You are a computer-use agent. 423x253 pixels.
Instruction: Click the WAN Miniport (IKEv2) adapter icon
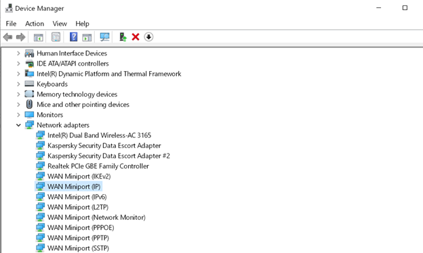click(40, 176)
